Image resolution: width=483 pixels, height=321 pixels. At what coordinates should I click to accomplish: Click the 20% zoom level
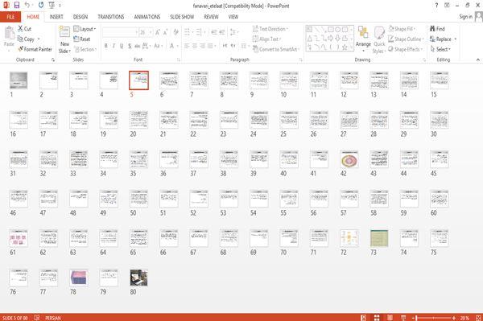click(x=464, y=318)
